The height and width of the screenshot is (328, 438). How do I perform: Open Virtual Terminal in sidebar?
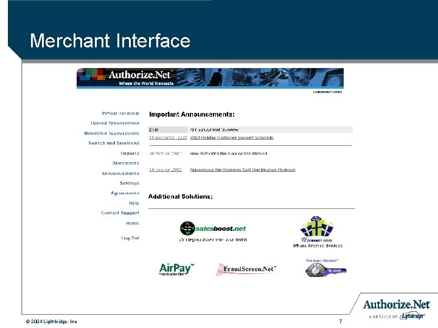tap(120, 113)
